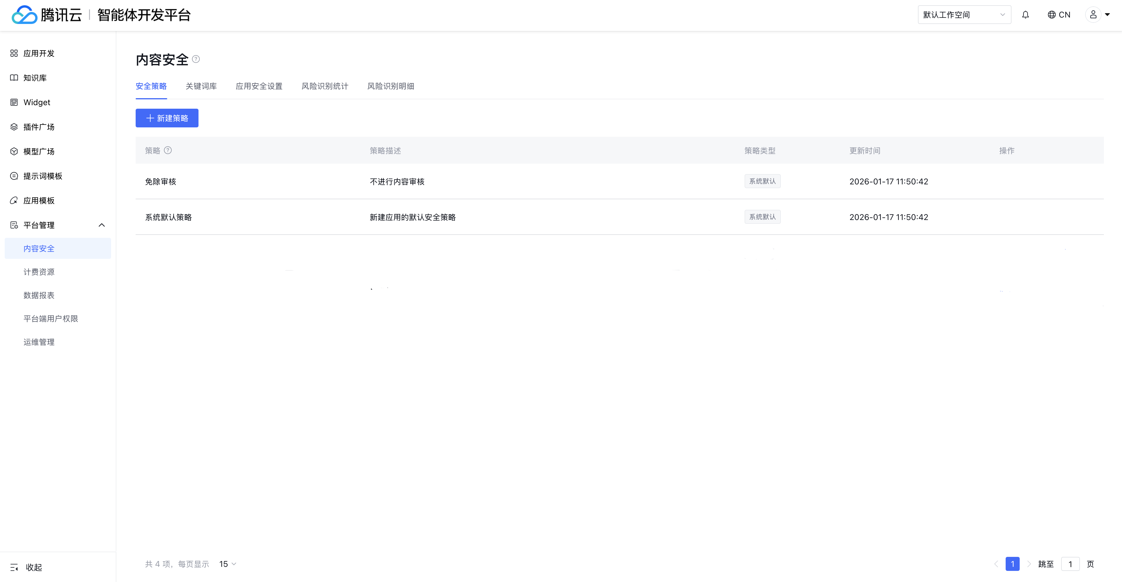
Task: Click the notification bell icon
Action: (1025, 15)
